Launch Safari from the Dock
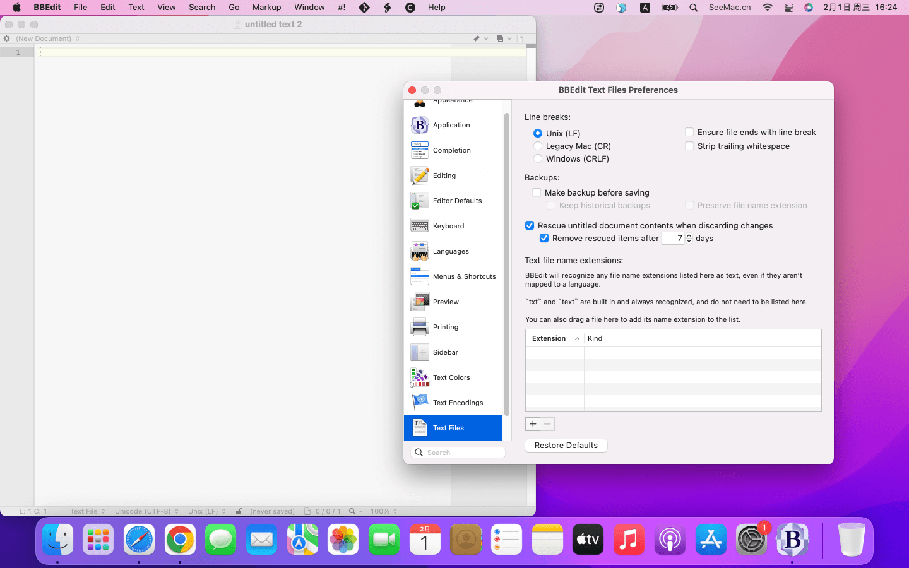Screen dimensions: 909x568 pos(139,540)
